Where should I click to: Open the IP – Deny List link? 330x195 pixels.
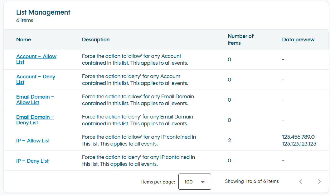[32, 161]
